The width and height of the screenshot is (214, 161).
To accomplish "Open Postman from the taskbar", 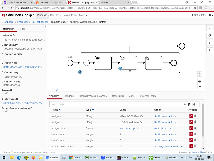I will click(107, 157).
